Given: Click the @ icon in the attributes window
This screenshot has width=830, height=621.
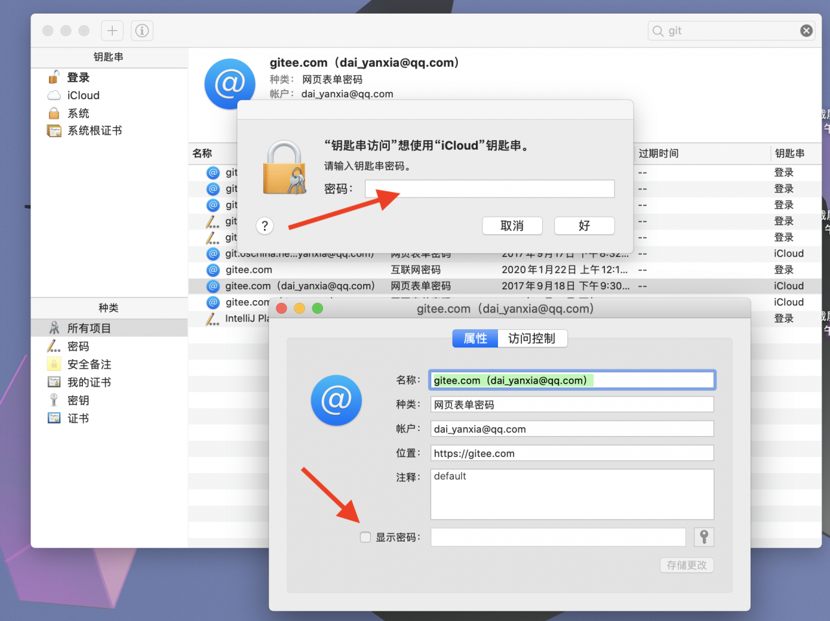Looking at the screenshot, I should [336, 400].
